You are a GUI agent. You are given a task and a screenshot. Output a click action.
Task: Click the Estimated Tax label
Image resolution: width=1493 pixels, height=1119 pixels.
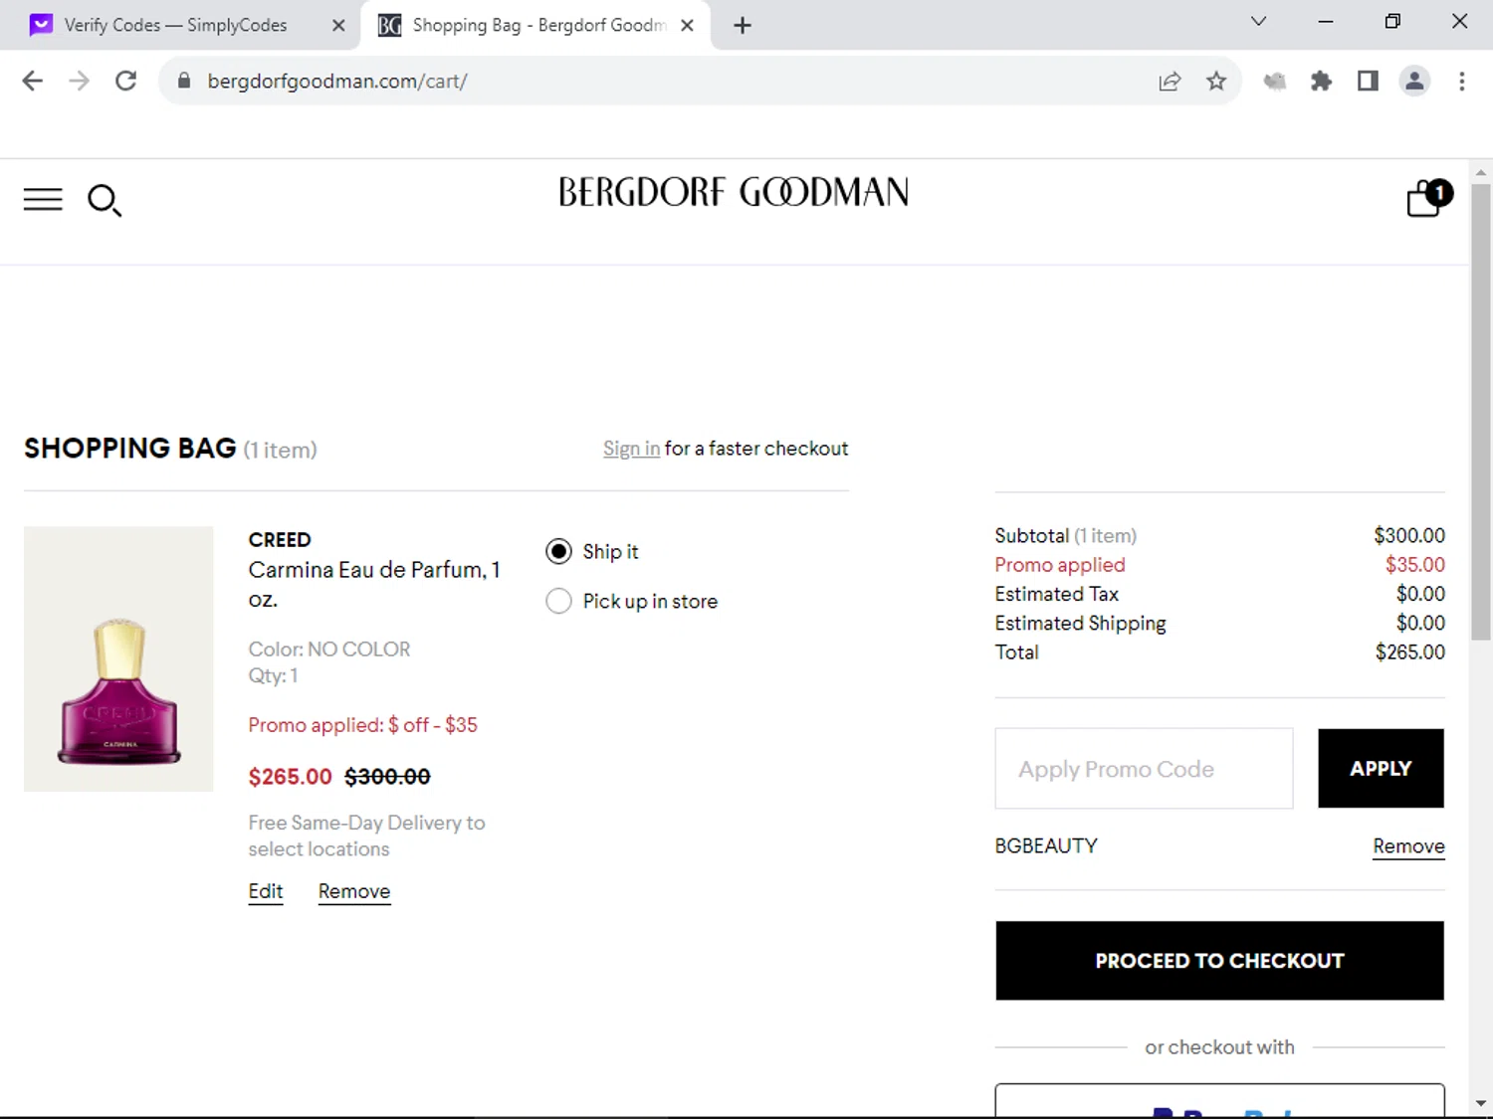tap(1056, 594)
